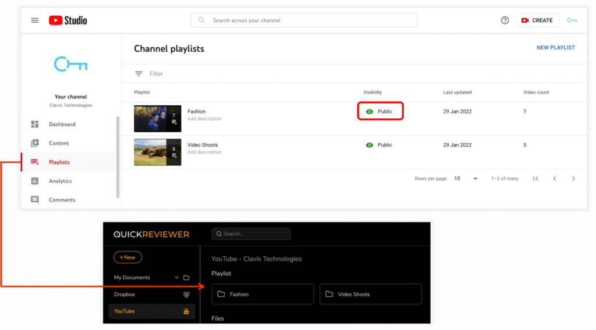Jump to first page pagination icon
Screen dimensions: 596x330
tap(535, 179)
